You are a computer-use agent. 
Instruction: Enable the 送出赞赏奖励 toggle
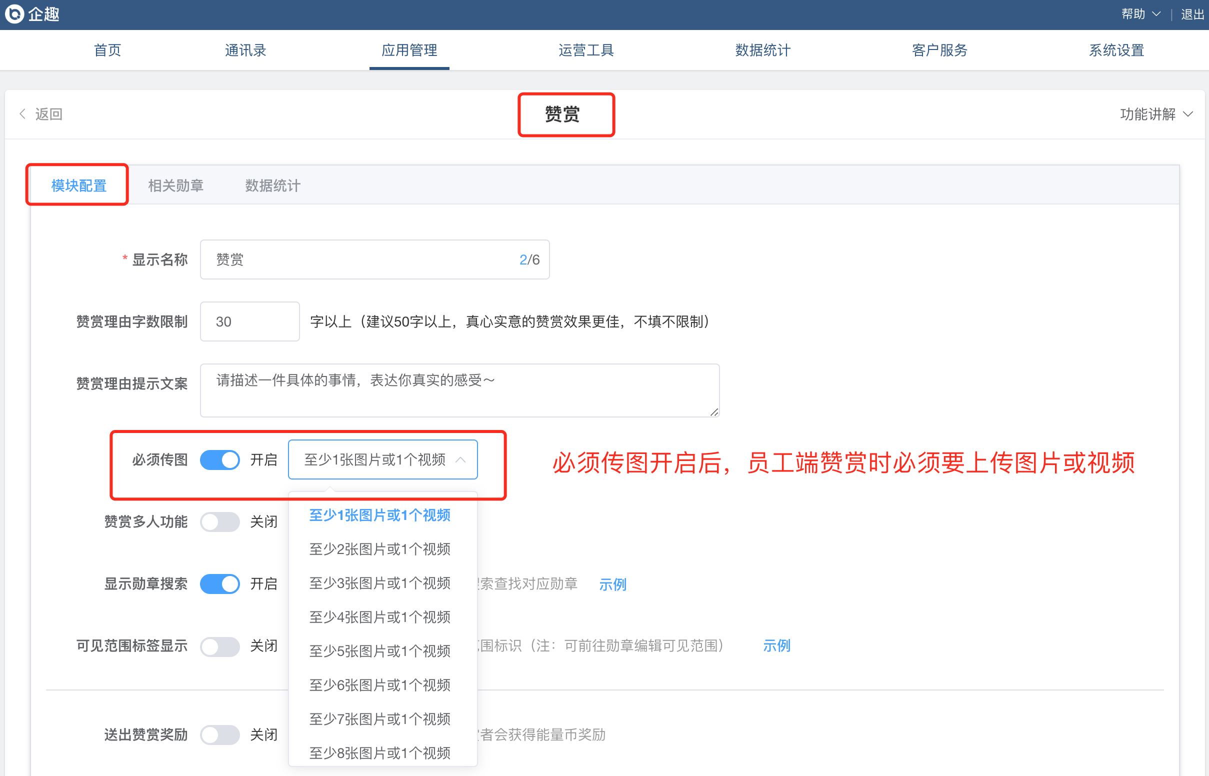point(219,734)
